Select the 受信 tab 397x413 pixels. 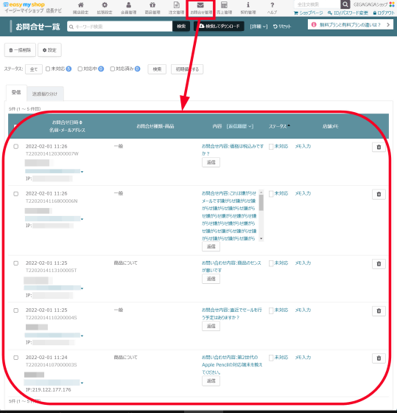pos(16,92)
